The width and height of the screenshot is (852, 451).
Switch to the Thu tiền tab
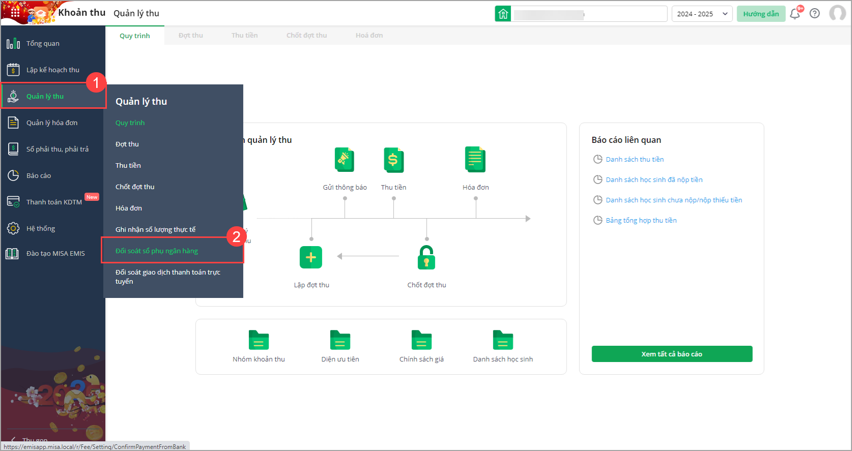pyautogui.click(x=245, y=36)
